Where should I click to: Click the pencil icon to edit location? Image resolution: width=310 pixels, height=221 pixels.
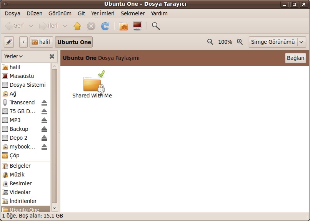8,42
